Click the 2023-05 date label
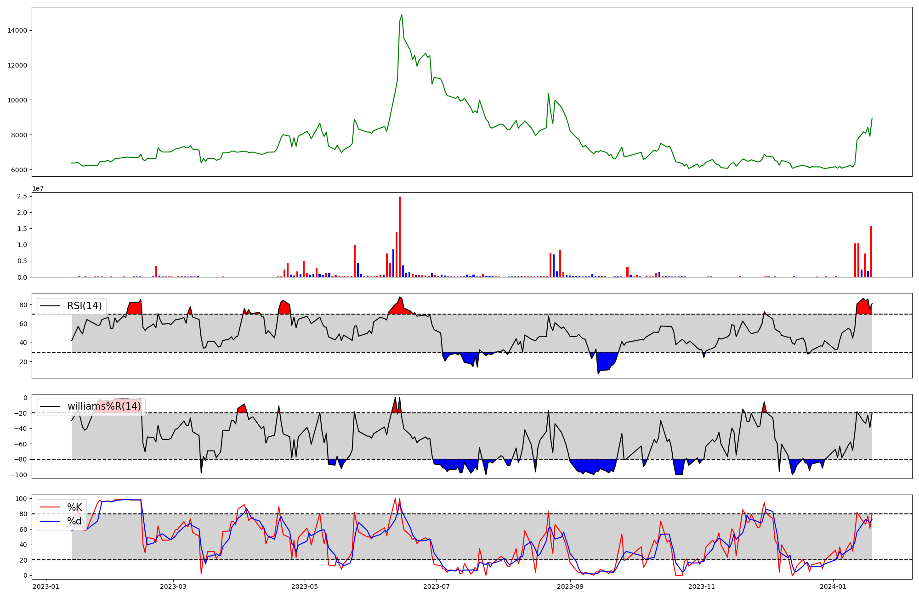Screen dimensions: 919x597 (x=305, y=586)
